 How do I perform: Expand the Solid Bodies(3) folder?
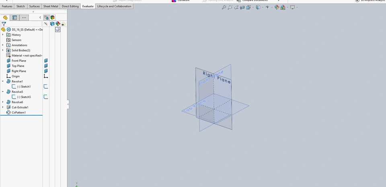(3, 51)
